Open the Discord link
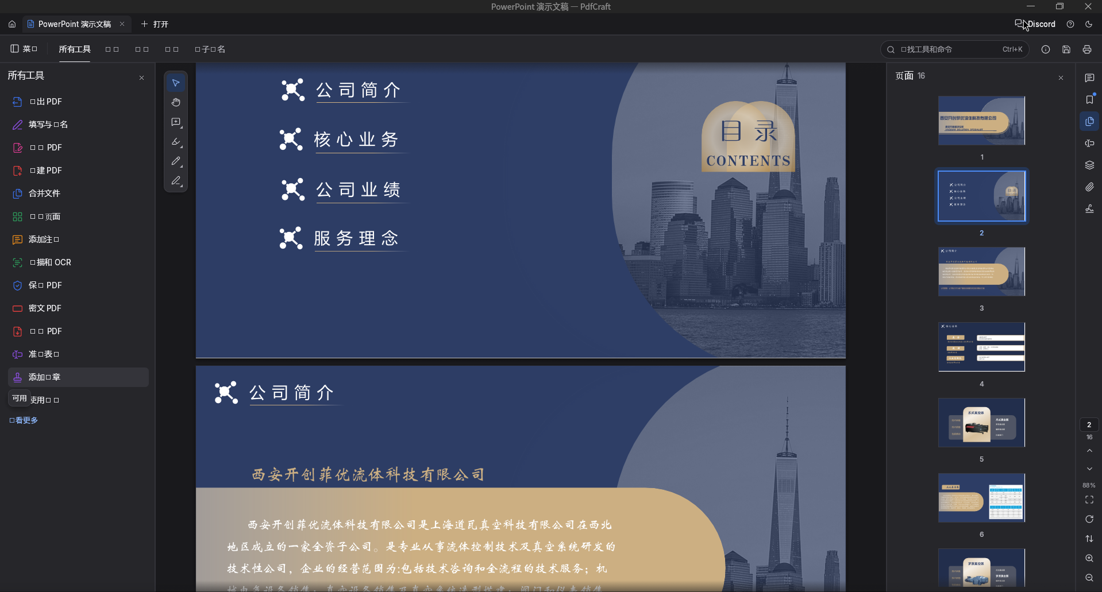This screenshot has width=1102, height=592. pyautogui.click(x=1035, y=24)
